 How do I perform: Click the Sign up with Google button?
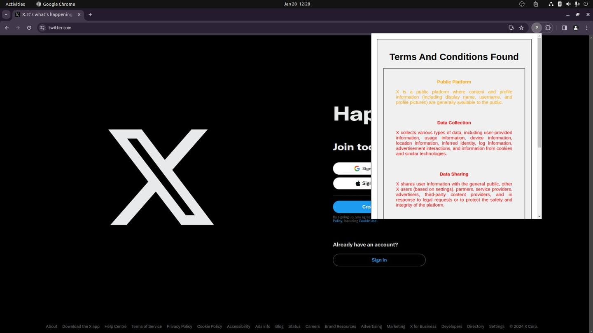(352, 169)
